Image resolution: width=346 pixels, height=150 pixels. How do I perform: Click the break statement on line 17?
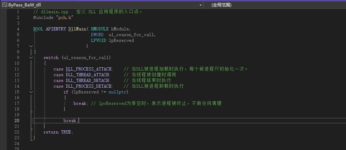tap(80, 103)
